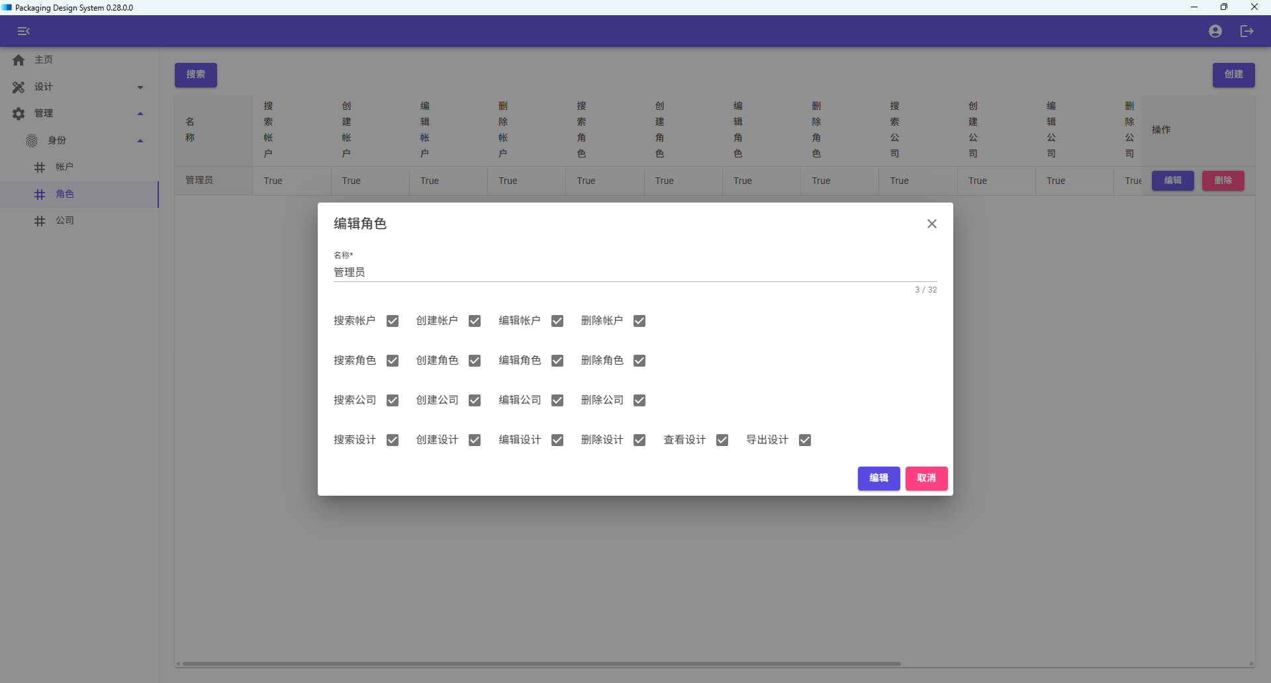
Task: Toggle the 搜索公司 checkbox
Action: [x=393, y=400]
